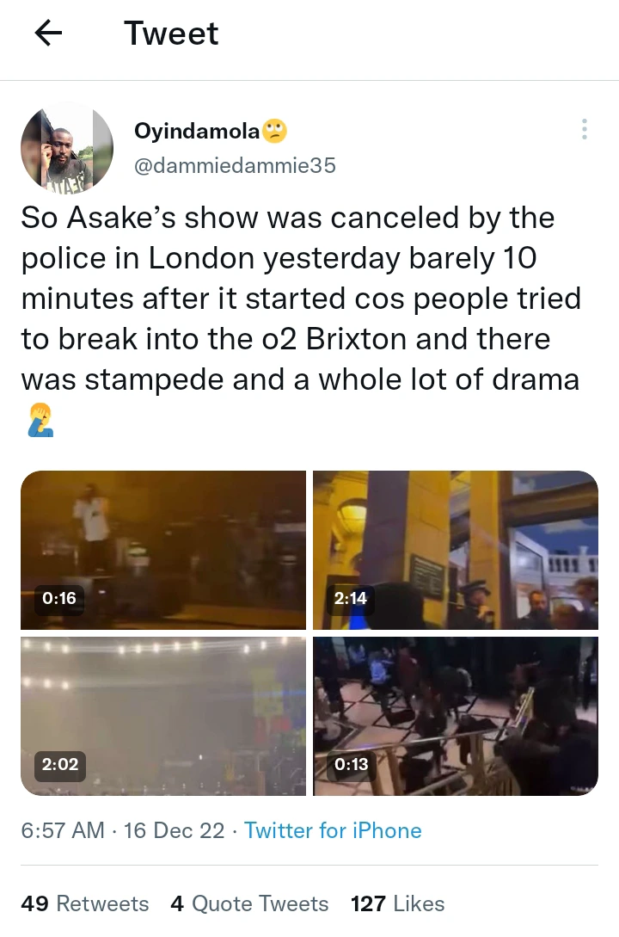
Task: Open the three-dot more options menu
Action: point(585,129)
